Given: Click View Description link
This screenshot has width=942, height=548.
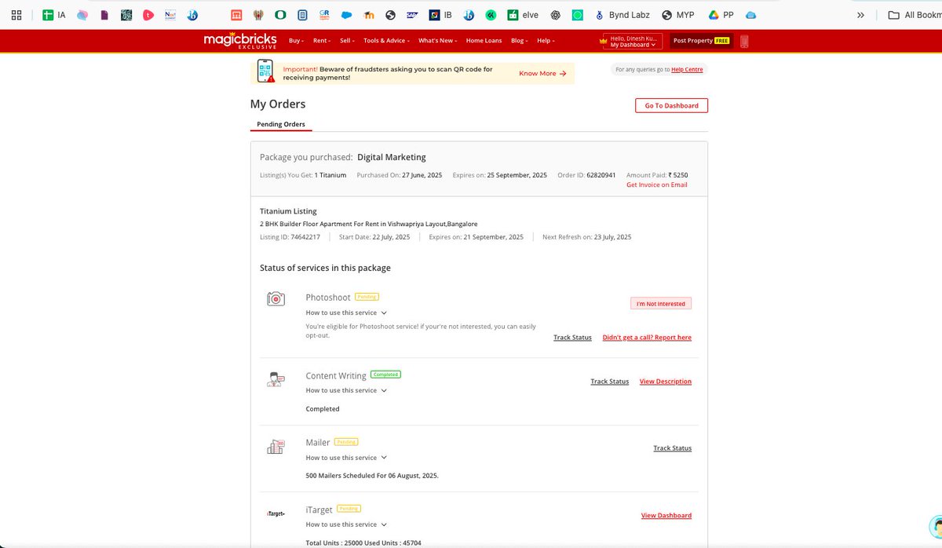Looking at the screenshot, I should click(666, 382).
